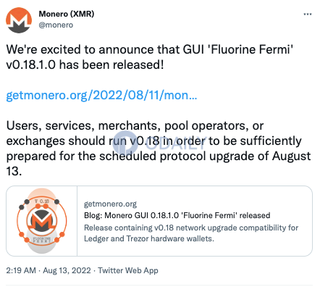The width and height of the screenshot is (320, 287).
Task: Follow the getmonero.org/2022/08/11 link
Action: click(x=101, y=96)
